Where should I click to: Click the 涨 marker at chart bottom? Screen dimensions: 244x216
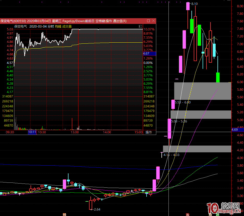point(187,214)
